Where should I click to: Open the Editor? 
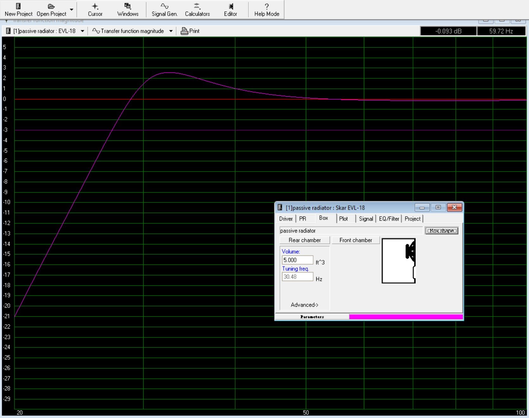pos(231,10)
